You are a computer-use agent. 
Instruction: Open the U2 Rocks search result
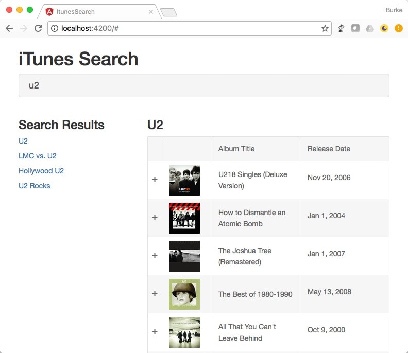coord(35,186)
